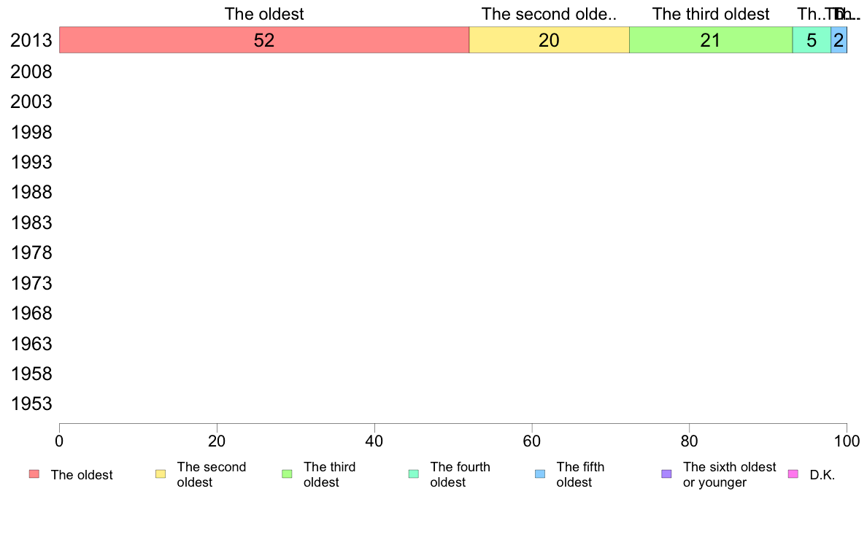The width and height of the screenshot is (867, 537).
Task: Click the 2008 year label
Action: [x=31, y=72]
